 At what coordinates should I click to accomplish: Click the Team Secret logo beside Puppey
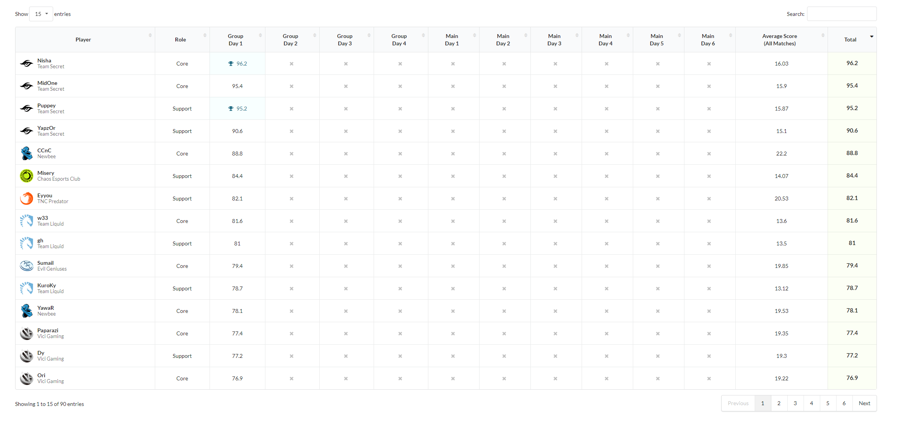26,109
